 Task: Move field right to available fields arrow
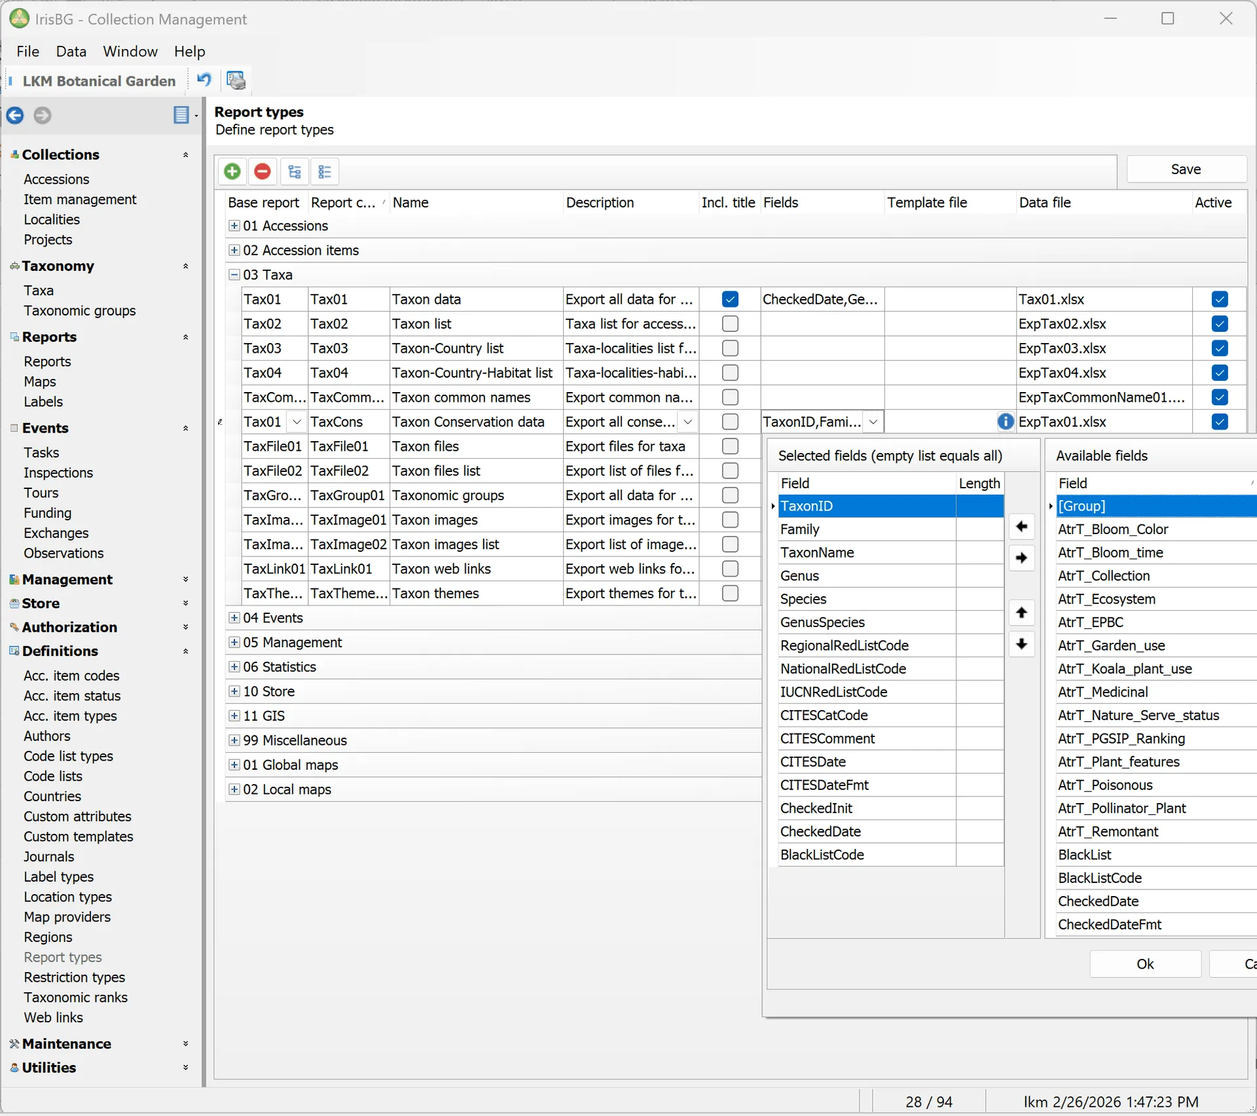pos(1021,558)
